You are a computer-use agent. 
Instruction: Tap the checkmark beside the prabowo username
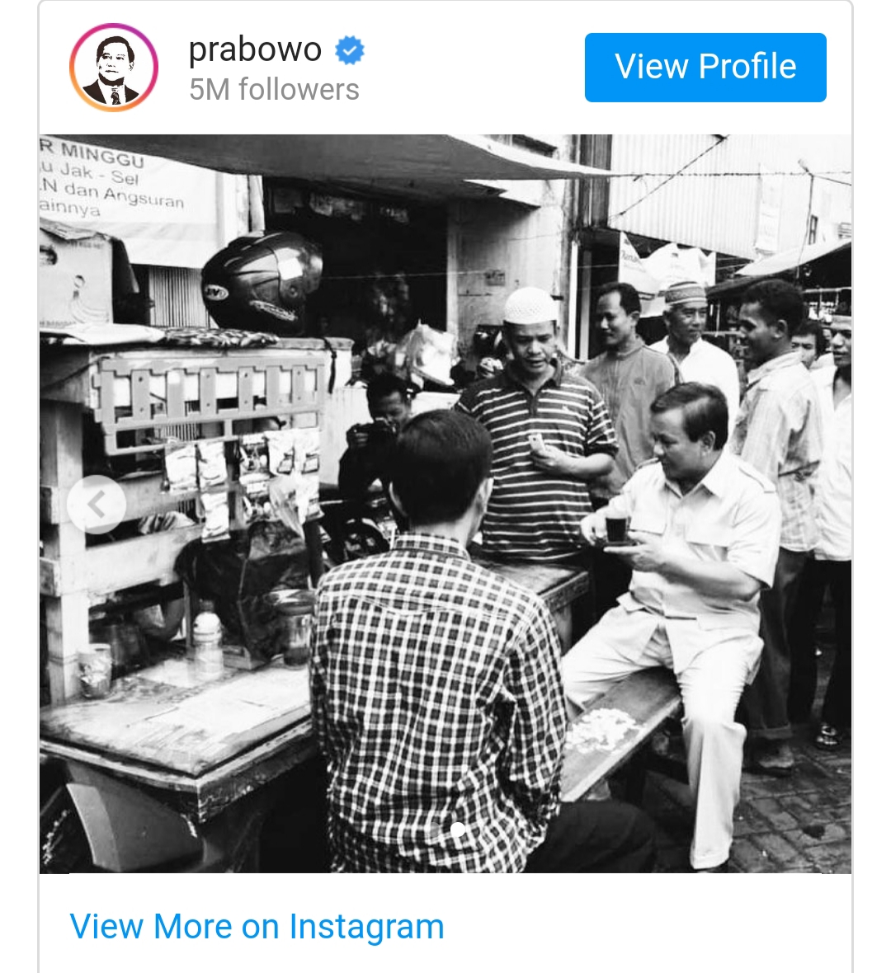350,51
